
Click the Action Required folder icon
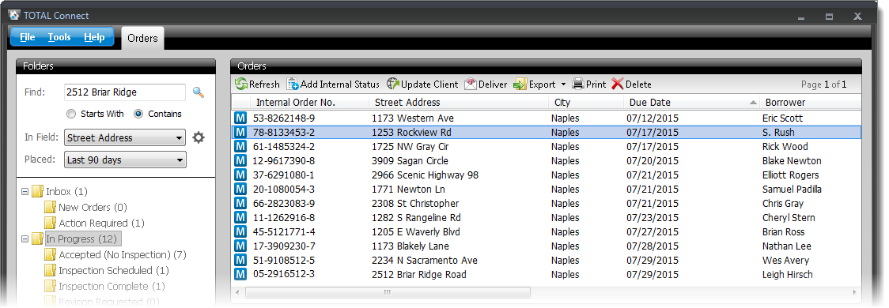[50, 223]
